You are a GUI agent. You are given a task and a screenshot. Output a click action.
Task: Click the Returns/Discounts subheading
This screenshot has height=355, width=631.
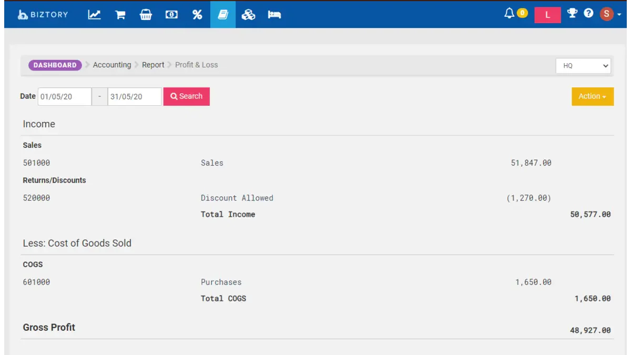point(54,180)
